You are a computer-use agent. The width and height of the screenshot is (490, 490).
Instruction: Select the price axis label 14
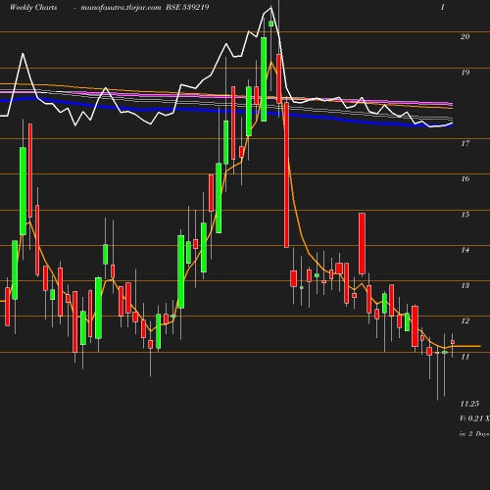(x=465, y=250)
